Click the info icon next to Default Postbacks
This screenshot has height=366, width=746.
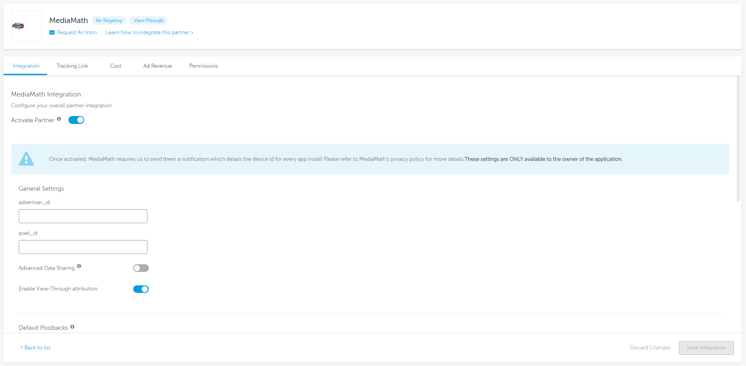(x=73, y=327)
